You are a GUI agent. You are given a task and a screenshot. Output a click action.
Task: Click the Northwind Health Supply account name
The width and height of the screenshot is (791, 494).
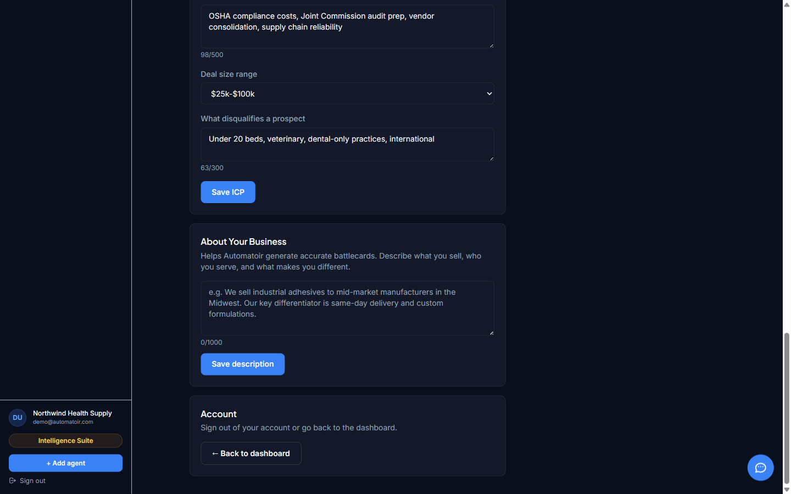coord(72,413)
